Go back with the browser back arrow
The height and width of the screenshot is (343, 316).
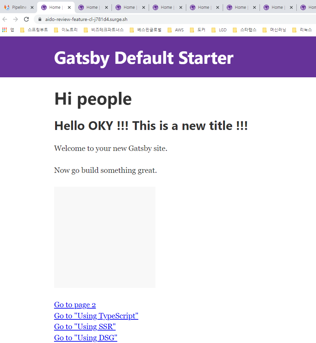click(x=5, y=19)
